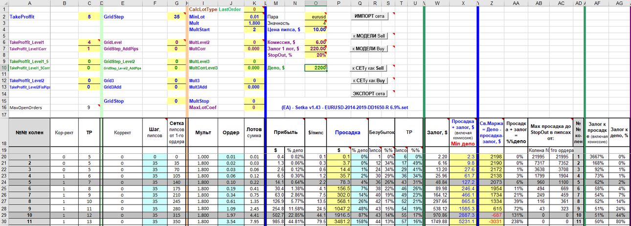Select the GridStep value cell containing 35

(x=176, y=16)
